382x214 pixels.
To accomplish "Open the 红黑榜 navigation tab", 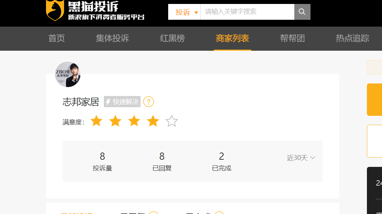I will pyautogui.click(x=172, y=38).
